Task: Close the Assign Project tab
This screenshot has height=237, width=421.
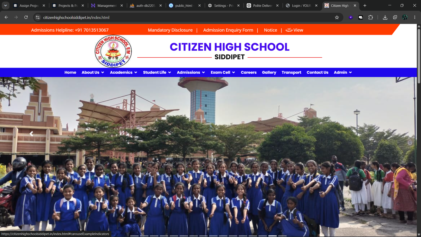Action: click(x=44, y=6)
